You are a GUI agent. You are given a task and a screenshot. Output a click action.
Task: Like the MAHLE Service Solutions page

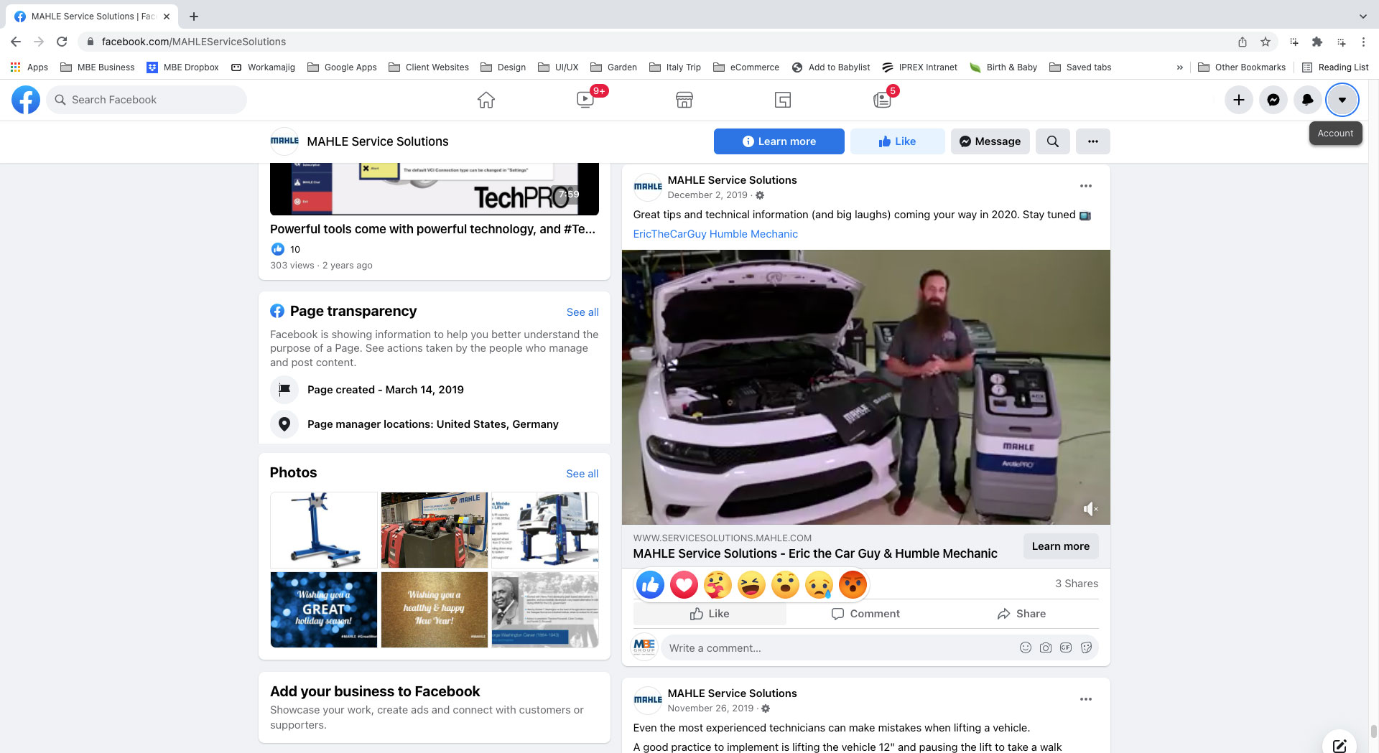point(897,141)
